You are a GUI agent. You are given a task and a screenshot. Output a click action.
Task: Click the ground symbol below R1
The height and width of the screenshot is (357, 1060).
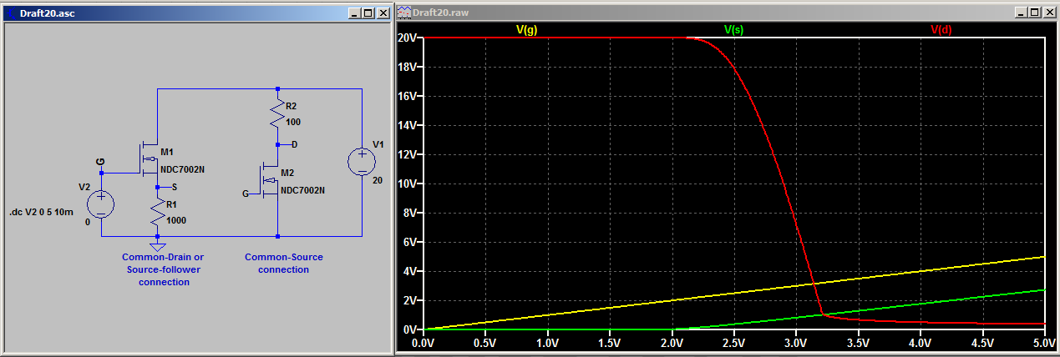[157, 246]
